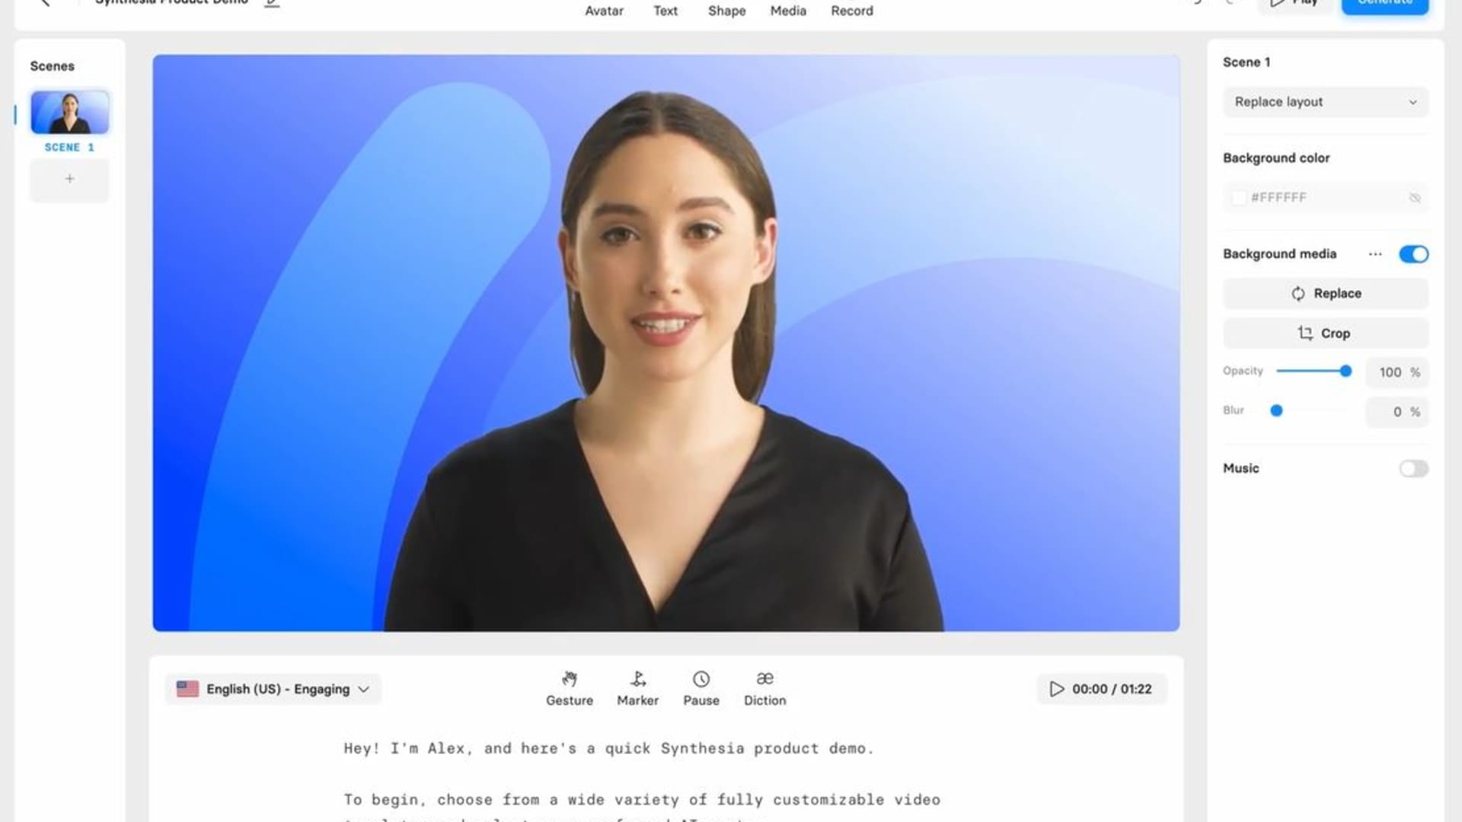Click the Avatar menu tab
The width and height of the screenshot is (1462, 822).
604,10
